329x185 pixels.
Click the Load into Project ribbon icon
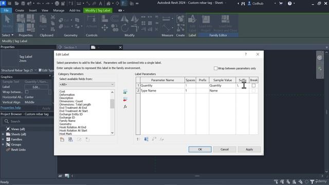[206, 23]
